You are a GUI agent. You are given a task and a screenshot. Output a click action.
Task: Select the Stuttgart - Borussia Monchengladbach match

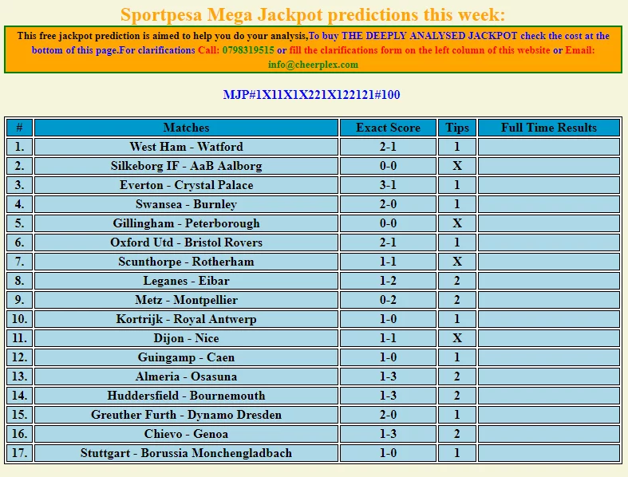pyautogui.click(x=186, y=453)
